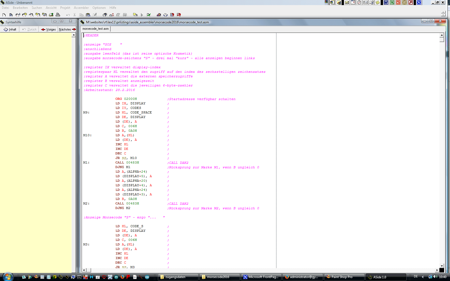Open Microsoft Word from Office shortcut bar
450x281 pixels.
tap(386, 2)
